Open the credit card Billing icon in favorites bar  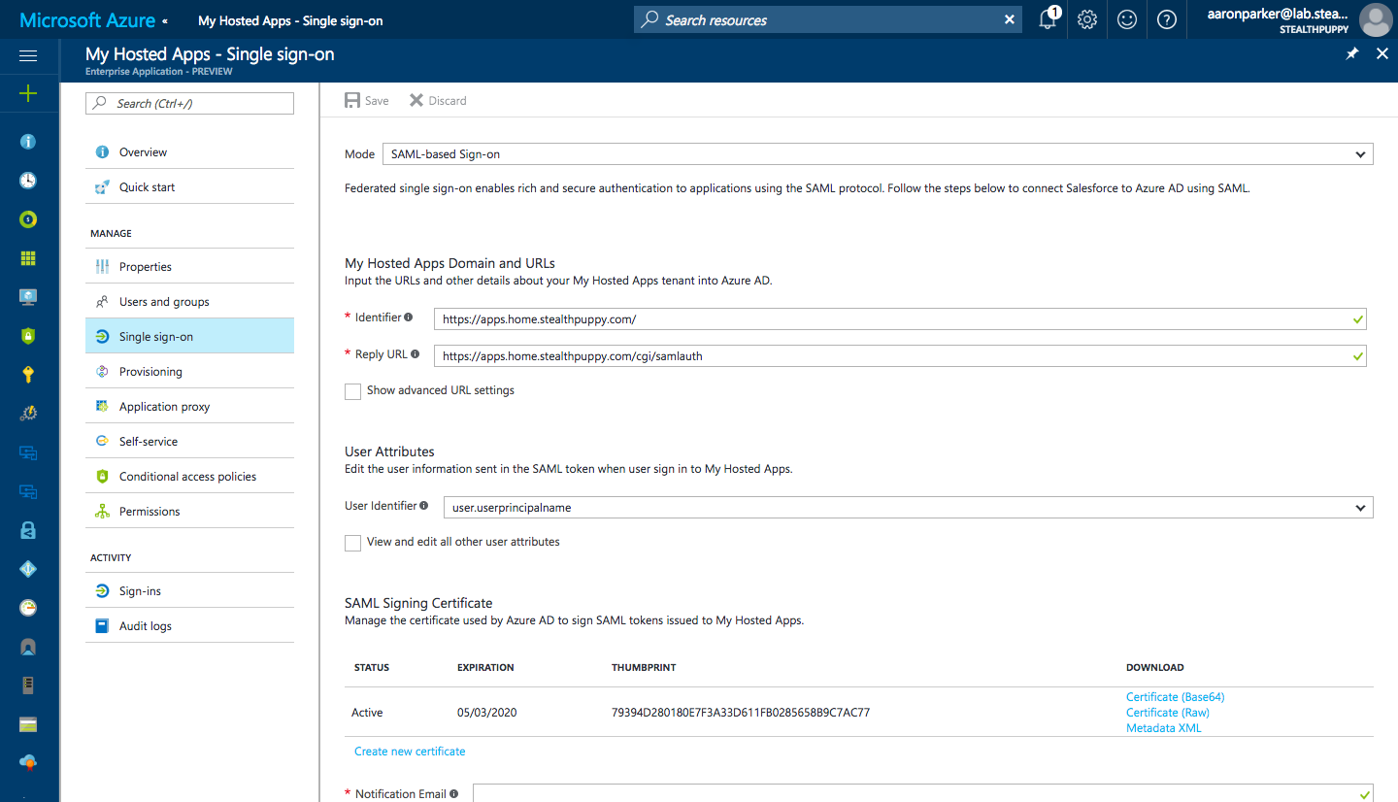28,724
